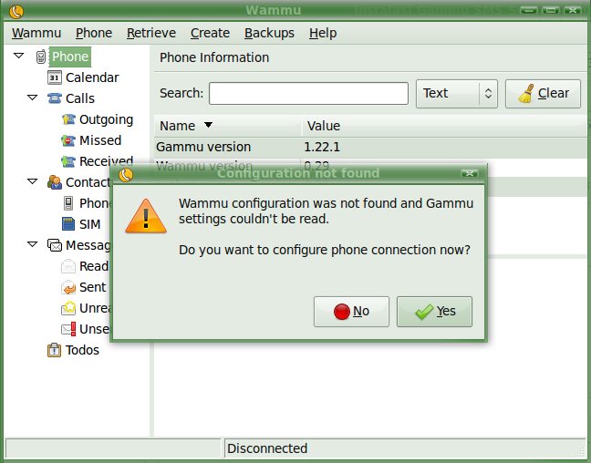Click the Unsent messages exclamation icon

[68, 329]
